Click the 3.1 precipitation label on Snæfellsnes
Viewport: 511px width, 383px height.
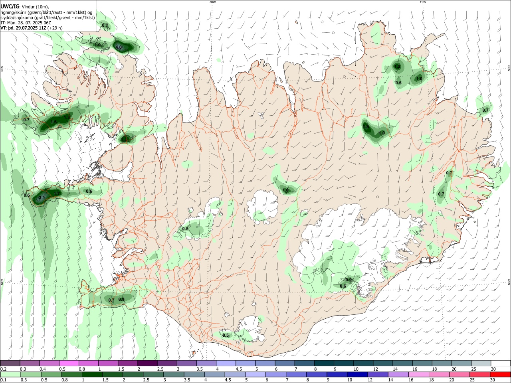pyautogui.click(x=43, y=197)
